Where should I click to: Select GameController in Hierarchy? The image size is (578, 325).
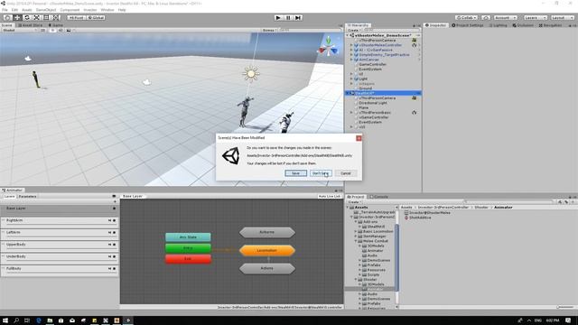[x=373, y=64]
